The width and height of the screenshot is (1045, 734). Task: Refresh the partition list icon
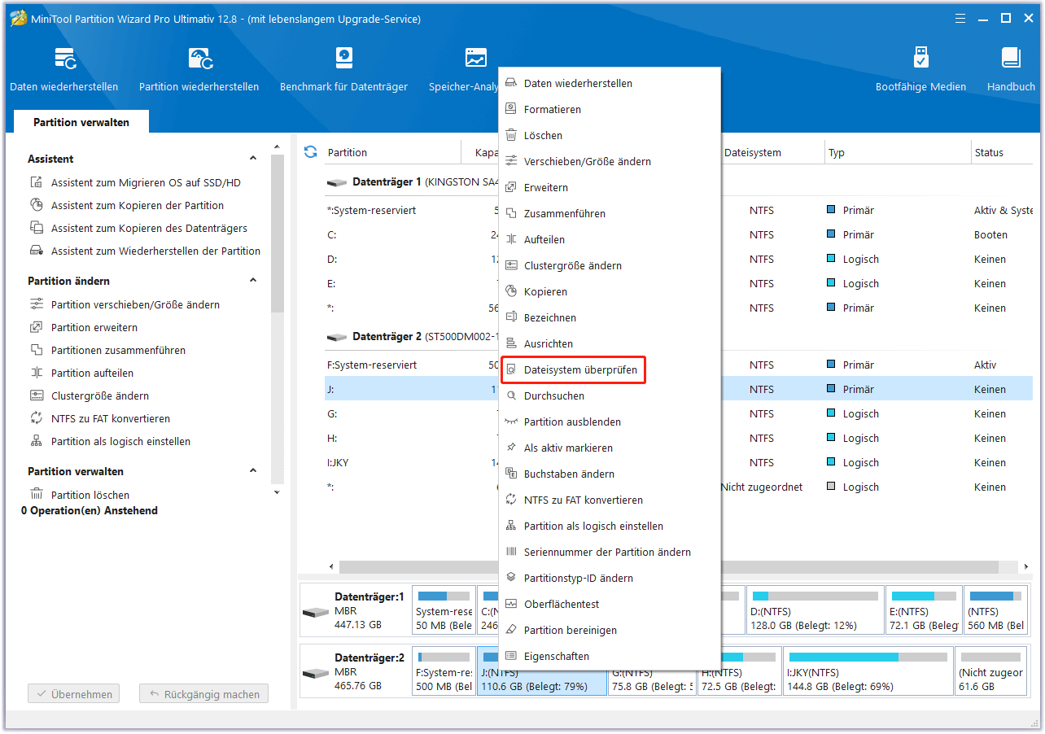point(310,152)
